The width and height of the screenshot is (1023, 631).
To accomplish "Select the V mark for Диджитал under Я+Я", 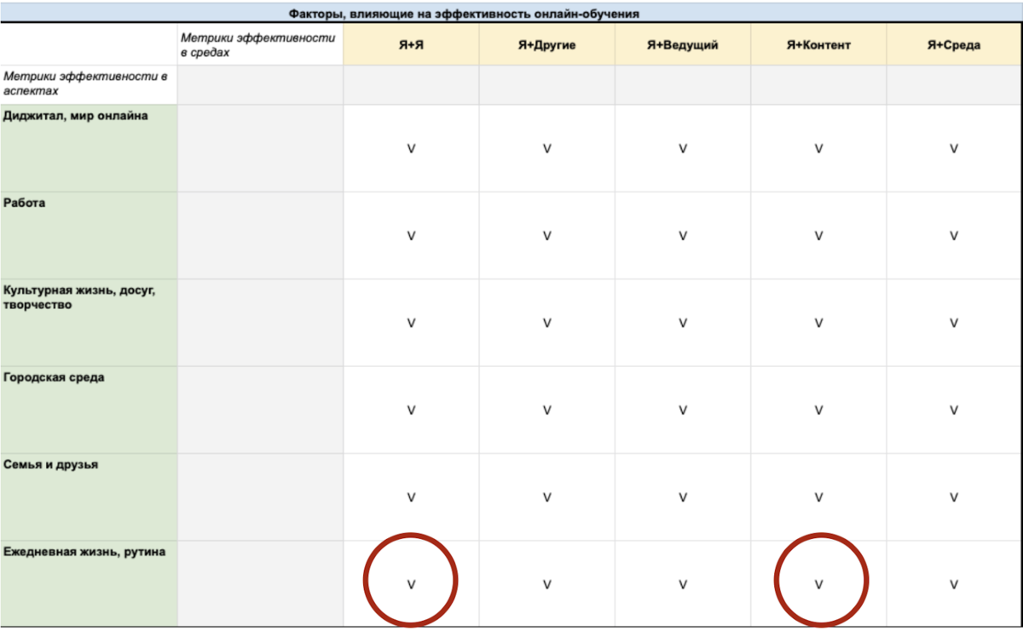I will pos(411,149).
